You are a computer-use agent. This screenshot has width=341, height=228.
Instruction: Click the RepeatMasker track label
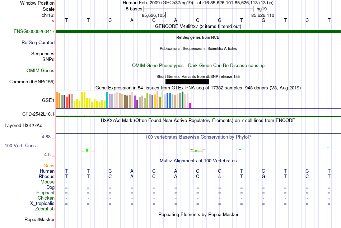pyautogui.click(x=39, y=220)
